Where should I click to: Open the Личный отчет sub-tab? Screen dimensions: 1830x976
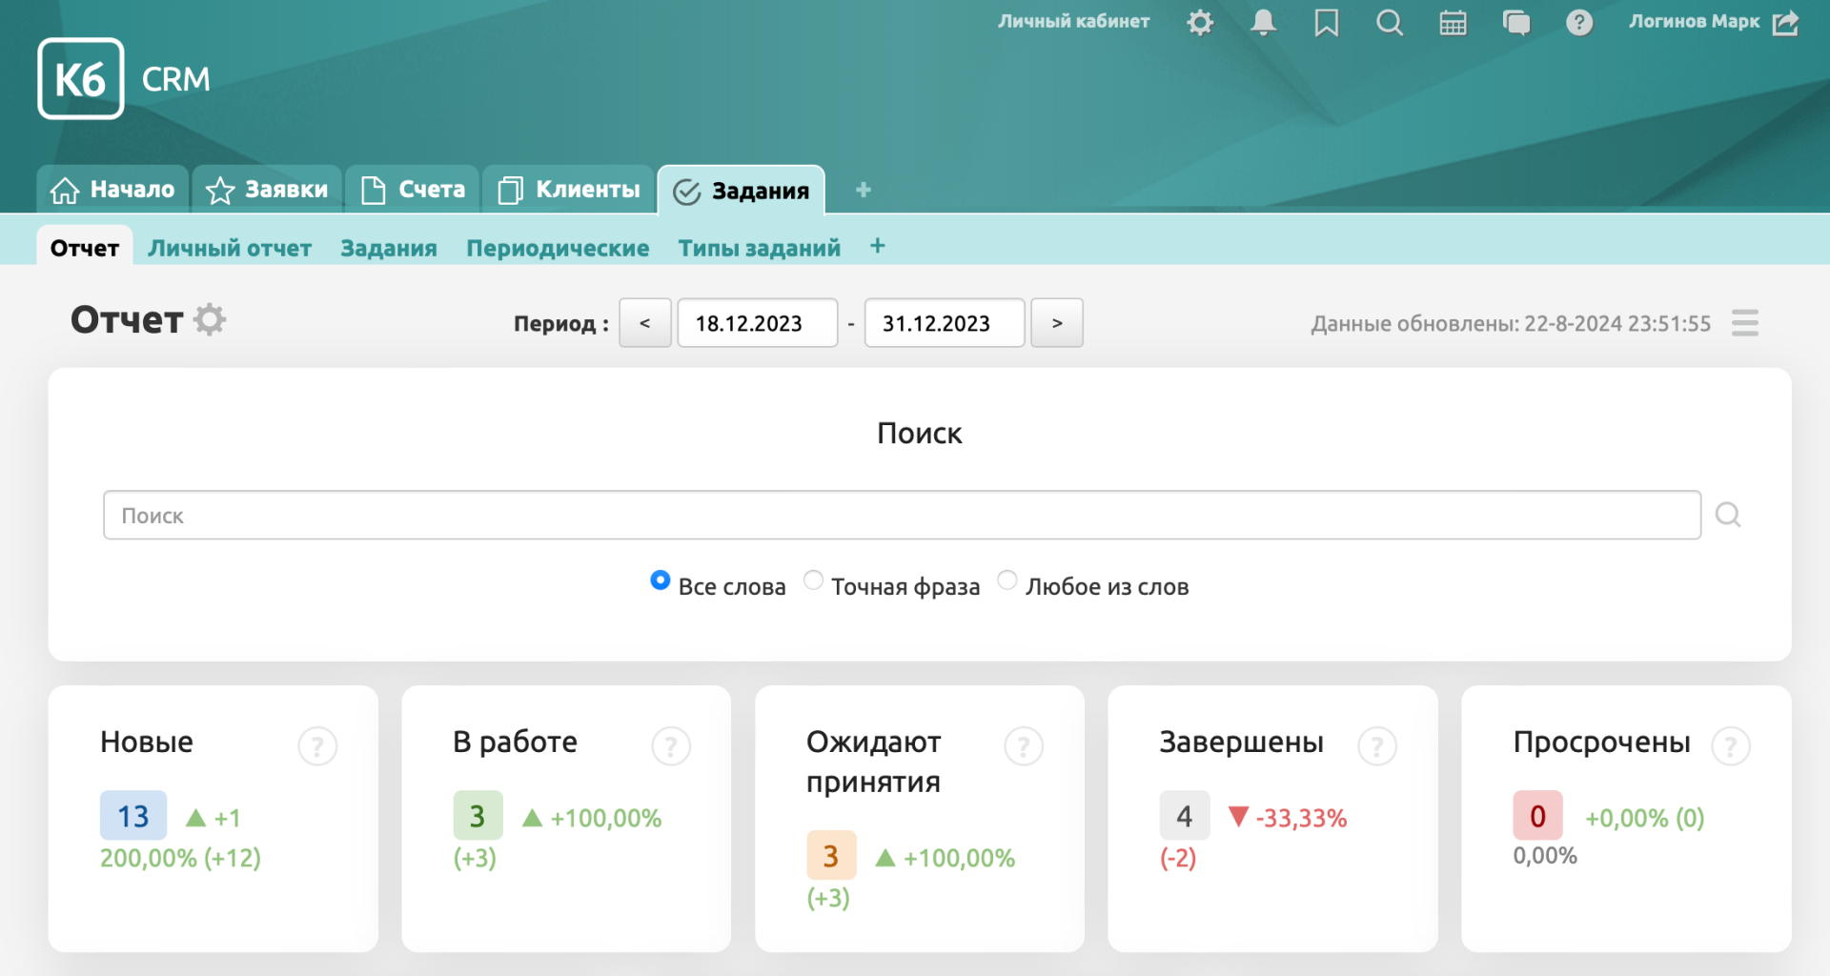pos(230,248)
